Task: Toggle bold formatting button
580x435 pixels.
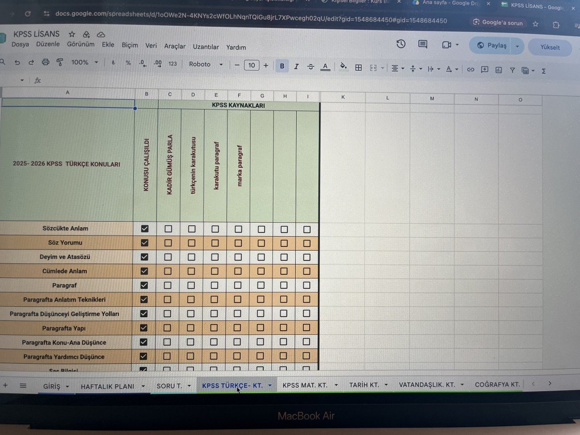Action: [x=282, y=66]
